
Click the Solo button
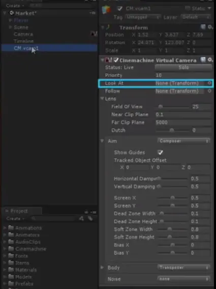(x=183, y=67)
